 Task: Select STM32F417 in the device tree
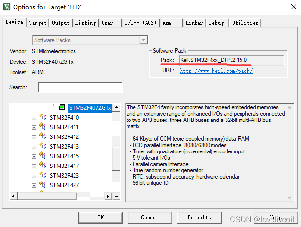(x=64, y=166)
